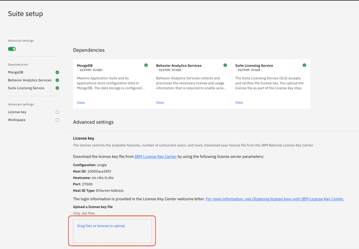Image resolution: width=359 pixels, height=249 pixels.
Task: Click the Host ID value 10005aca385f
Action: click(x=99, y=171)
